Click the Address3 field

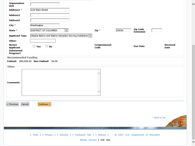pyautogui.click(x=50, y=20)
